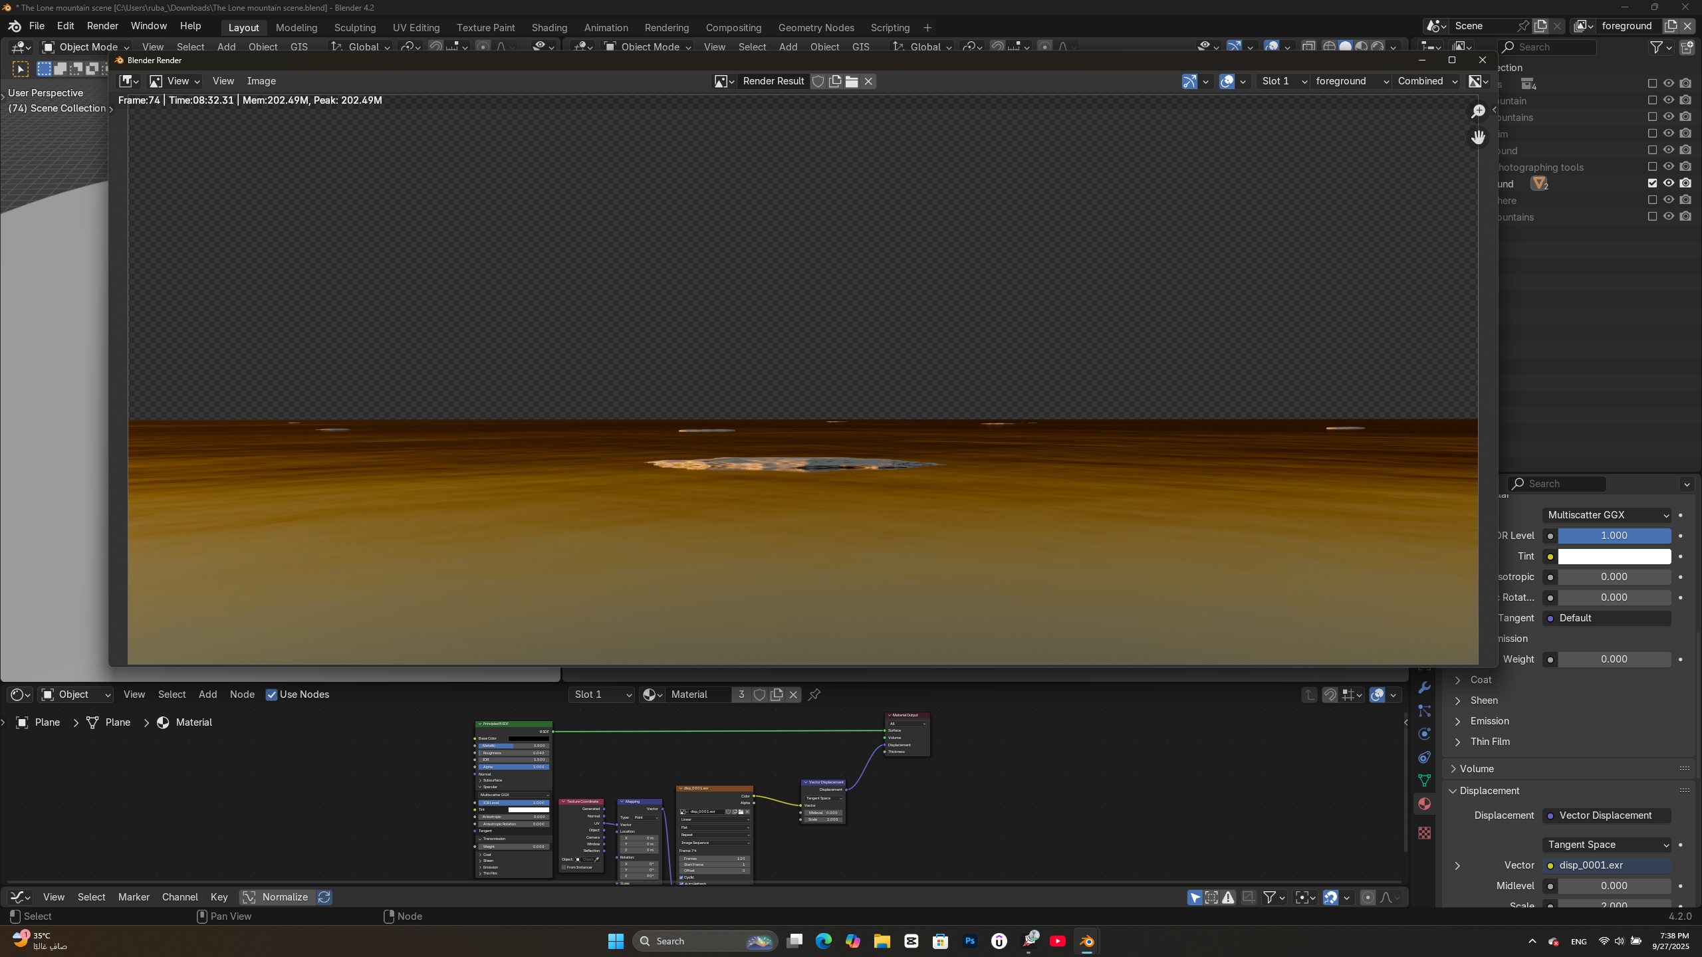The image size is (1702, 957).
Task: Open the foreground view layer dropdown in render window
Action: 1352,81
